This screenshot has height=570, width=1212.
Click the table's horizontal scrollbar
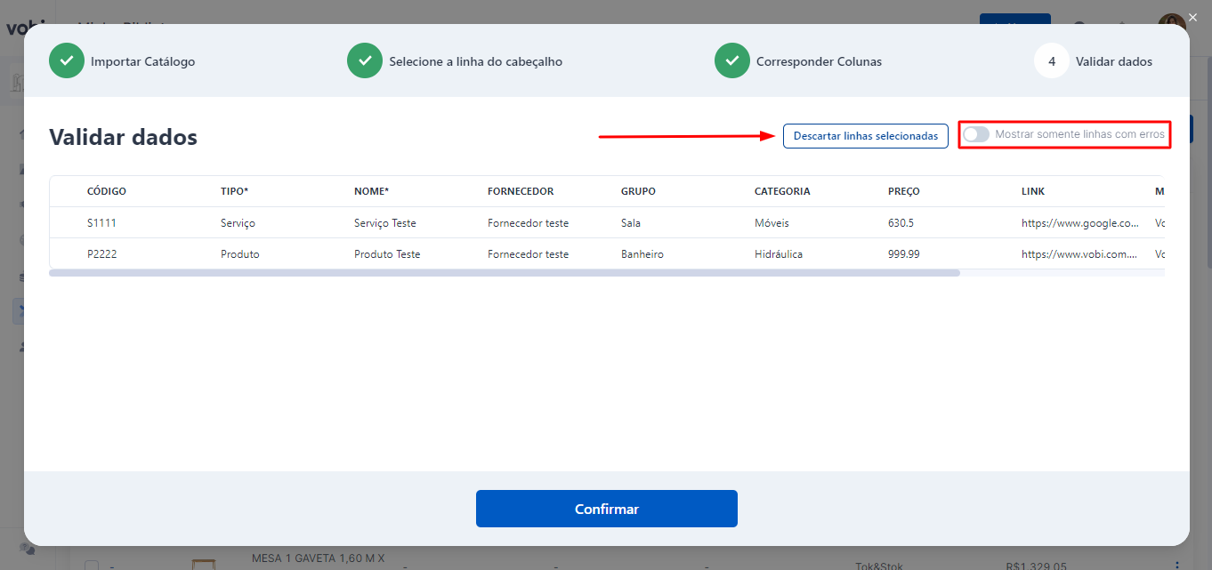point(505,273)
